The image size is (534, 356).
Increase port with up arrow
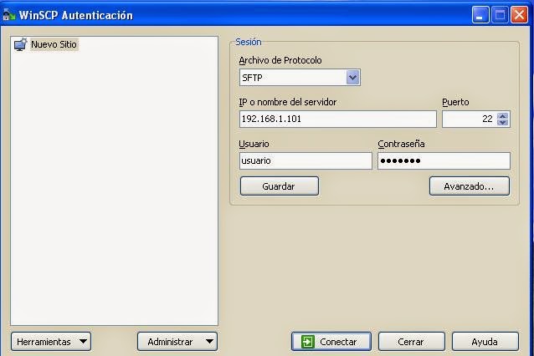pyautogui.click(x=503, y=115)
